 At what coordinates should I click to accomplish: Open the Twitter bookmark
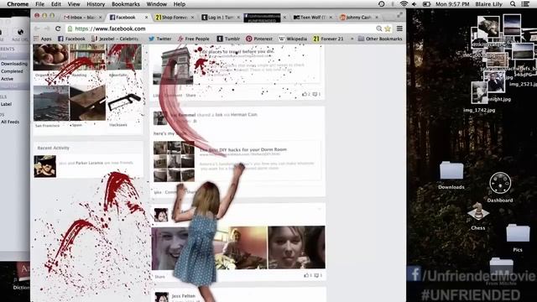160,39
